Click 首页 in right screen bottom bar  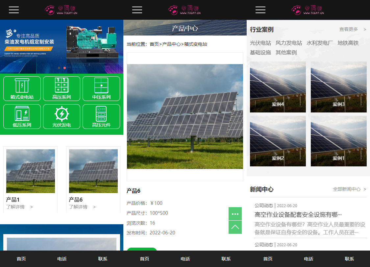coord(268,259)
